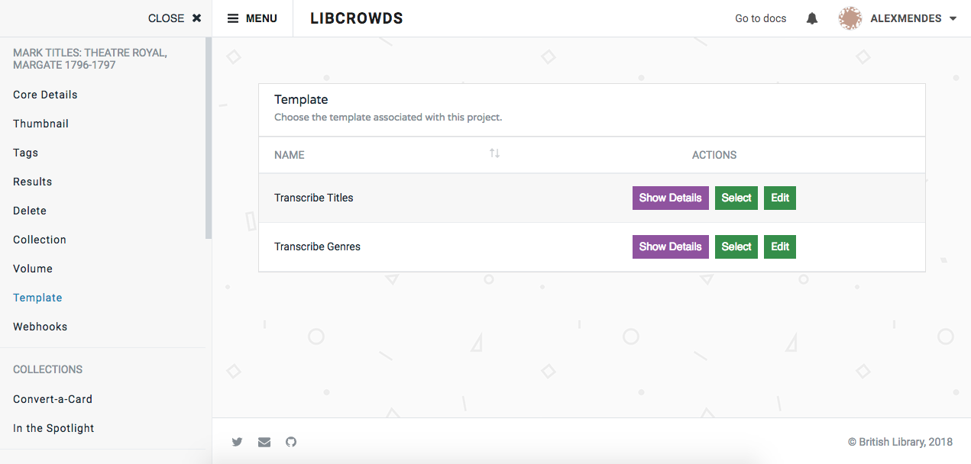
Task: Open the Thumbnail settings section
Action: pyautogui.click(x=40, y=123)
